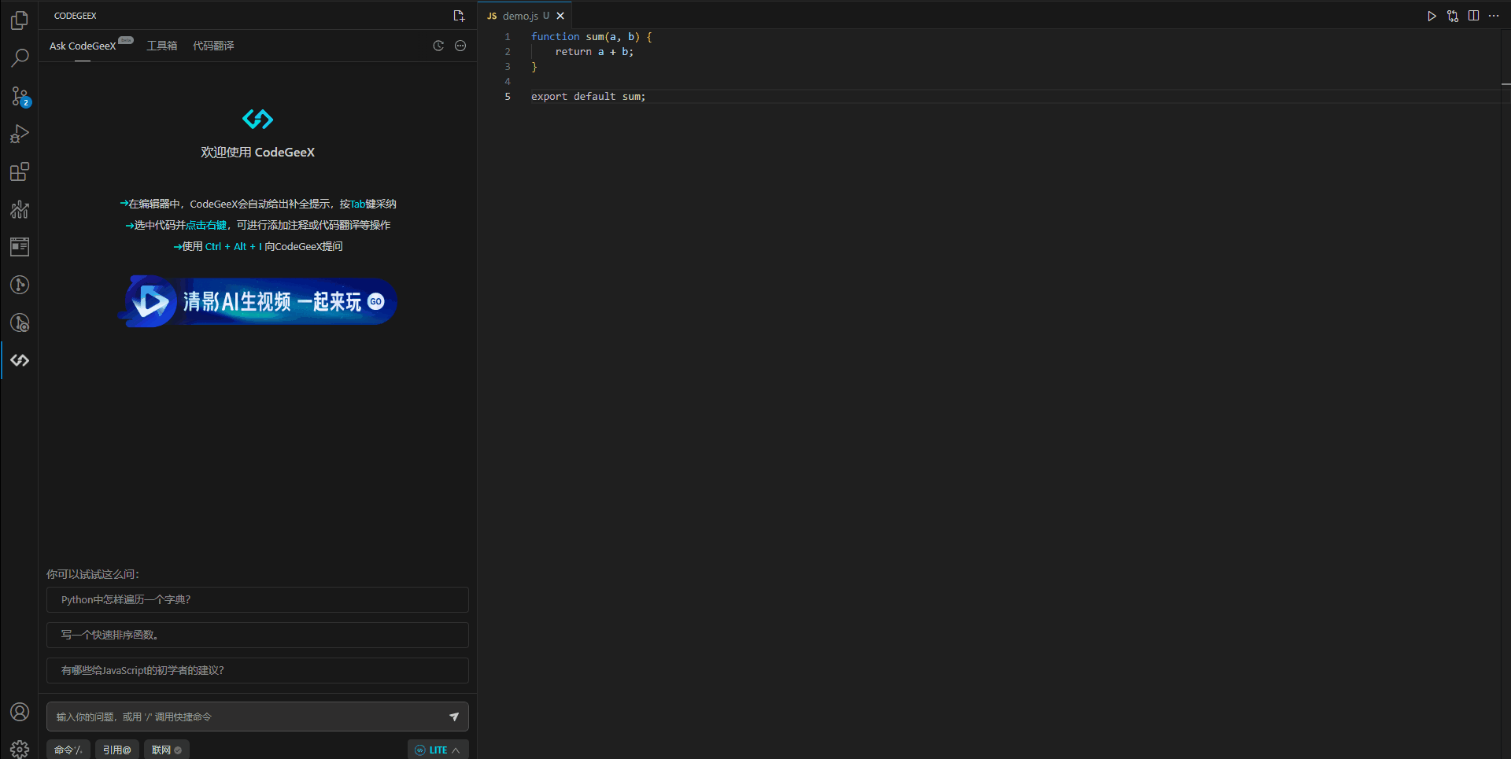Click the CODEGEEX panel title
Image resolution: width=1511 pixels, height=759 pixels.
[76, 16]
